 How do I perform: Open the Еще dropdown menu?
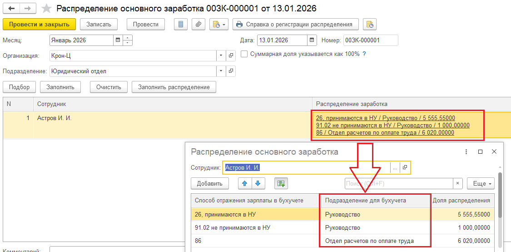481,183
